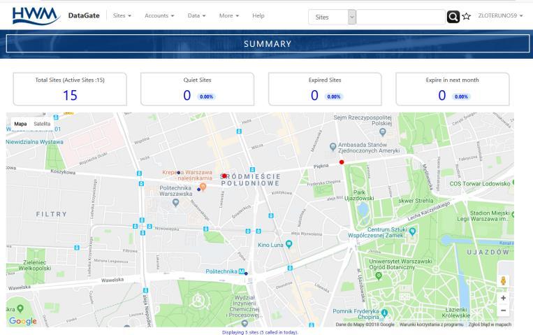Click the HWM logo
Screen dimensions: 533x335
click(x=36, y=15)
